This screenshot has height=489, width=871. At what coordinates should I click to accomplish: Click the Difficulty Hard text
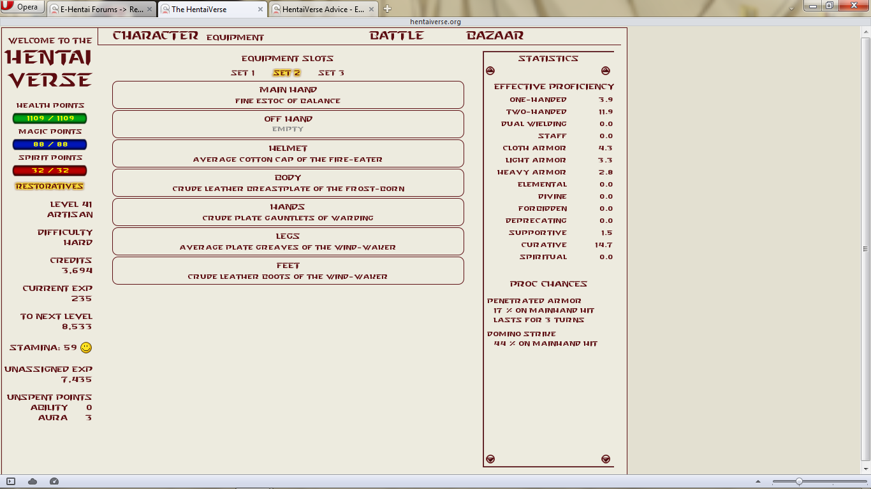[65, 237]
